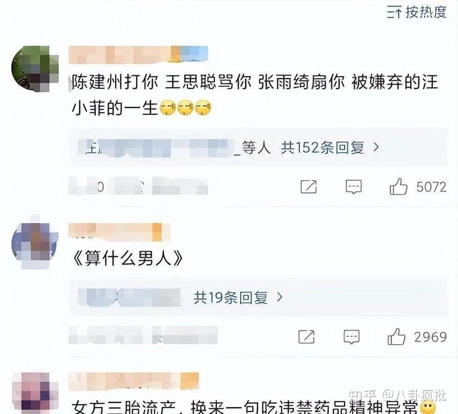Open the first commenter's blurred username
Image resolution: width=458 pixels, height=414 pixels.
pyautogui.click(x=138, y=55)
